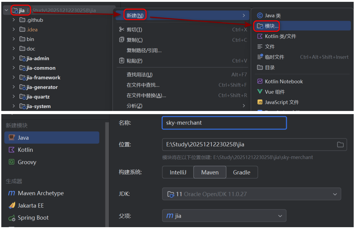Click the Vue 组件 logo icon
Image resolution: width=355 pixels, height=229 pixels.
260,92
